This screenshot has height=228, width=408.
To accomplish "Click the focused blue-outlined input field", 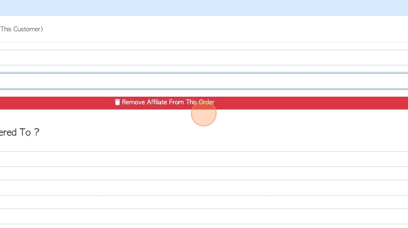I will [x=204, y=81].
